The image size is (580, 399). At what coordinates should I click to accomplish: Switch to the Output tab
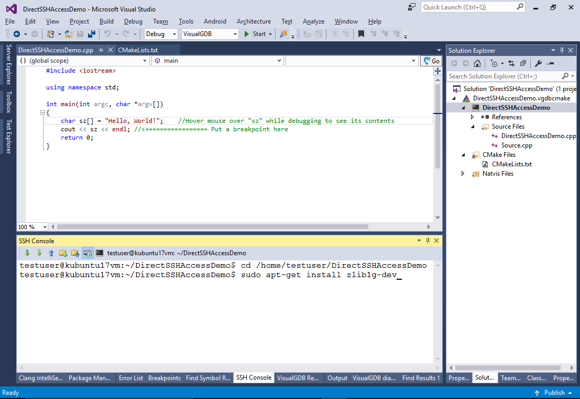337,378
